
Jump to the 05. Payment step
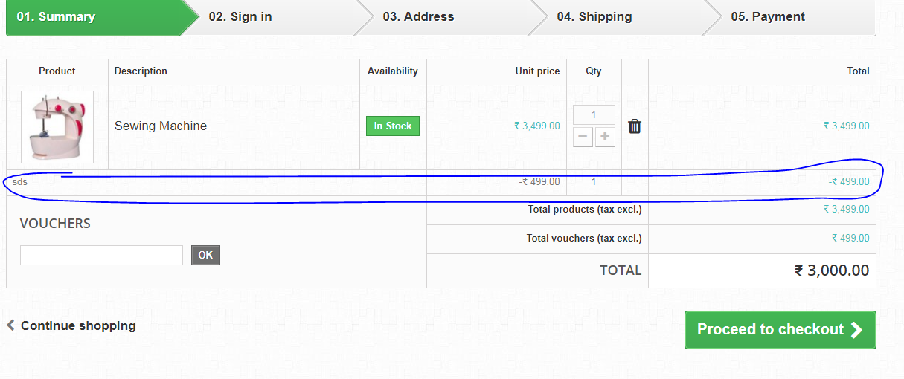[768, 16]
